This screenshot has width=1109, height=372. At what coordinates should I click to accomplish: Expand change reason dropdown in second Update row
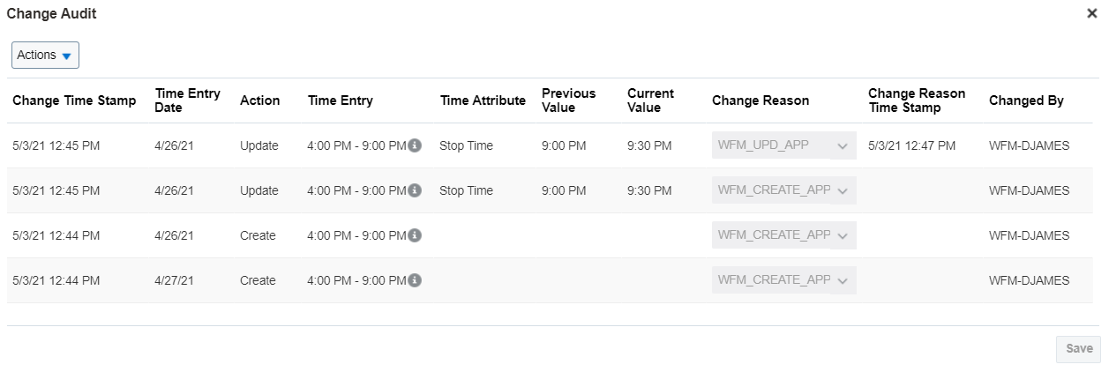click(842, 190)
